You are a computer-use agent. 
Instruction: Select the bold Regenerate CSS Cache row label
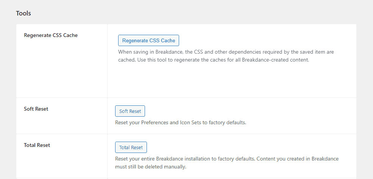click(51, 35)
